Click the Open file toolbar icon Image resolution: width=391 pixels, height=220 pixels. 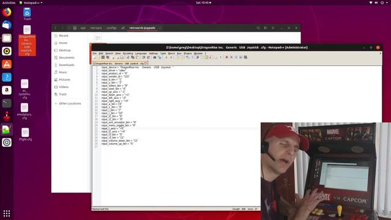[98, 57]
